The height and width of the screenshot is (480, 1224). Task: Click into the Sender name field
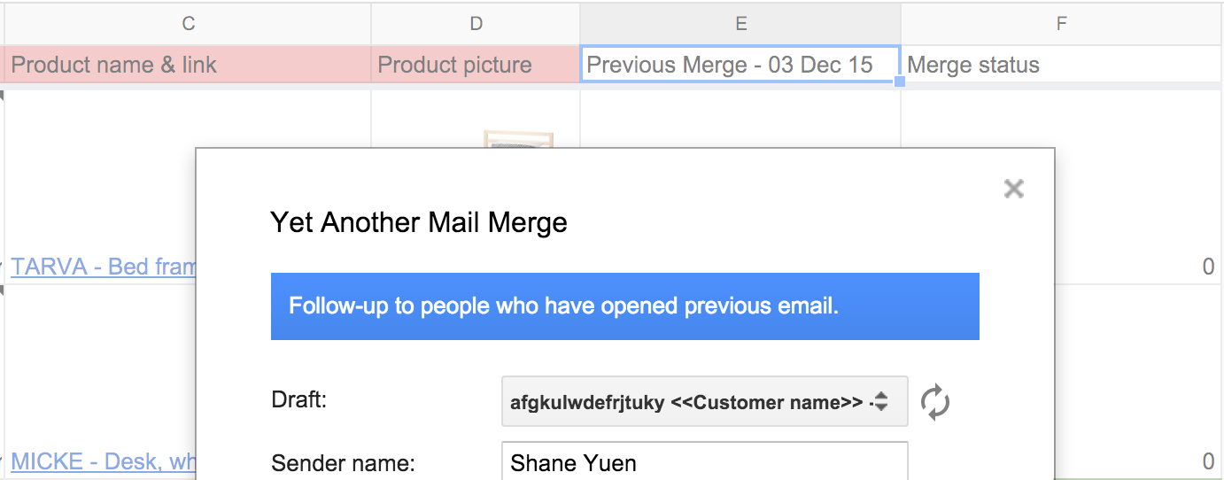click(x=705, y=461)
